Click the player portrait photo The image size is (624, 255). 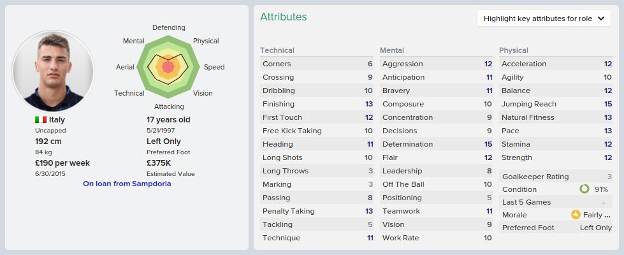[53, 70]
